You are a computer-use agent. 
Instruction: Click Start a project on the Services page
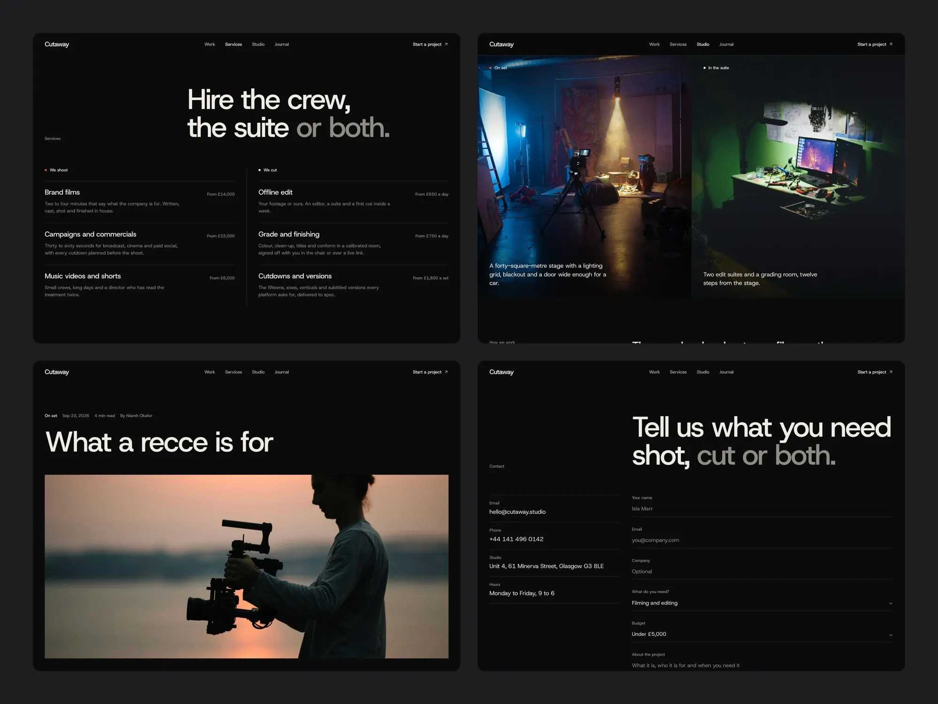[x=430, y=44]
